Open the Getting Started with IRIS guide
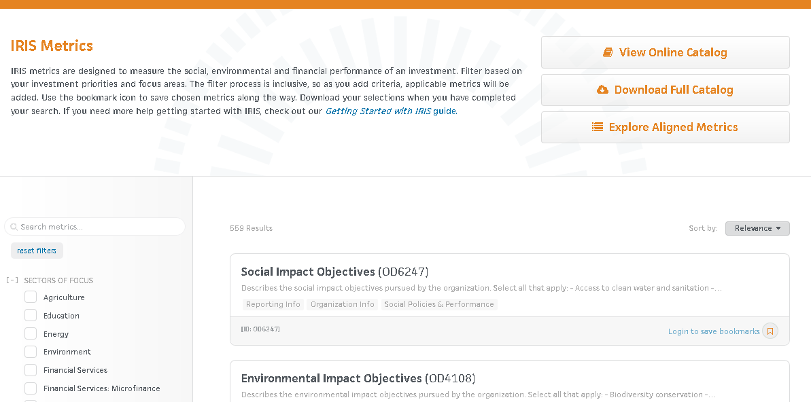This screenshot has width=811, height=402. pos(391,111)
